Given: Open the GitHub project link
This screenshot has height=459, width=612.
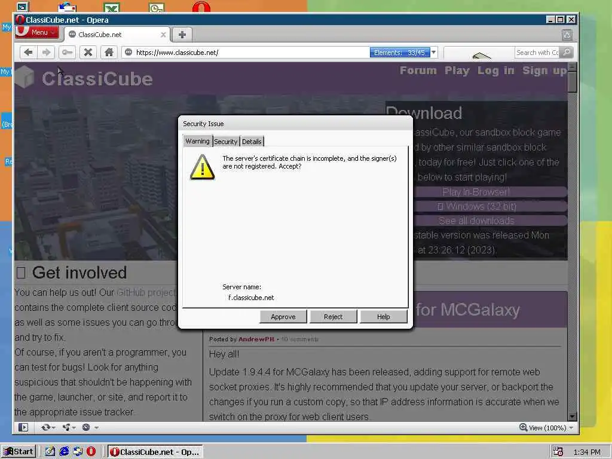Looking at the screenshot, I should click(146, 292).
